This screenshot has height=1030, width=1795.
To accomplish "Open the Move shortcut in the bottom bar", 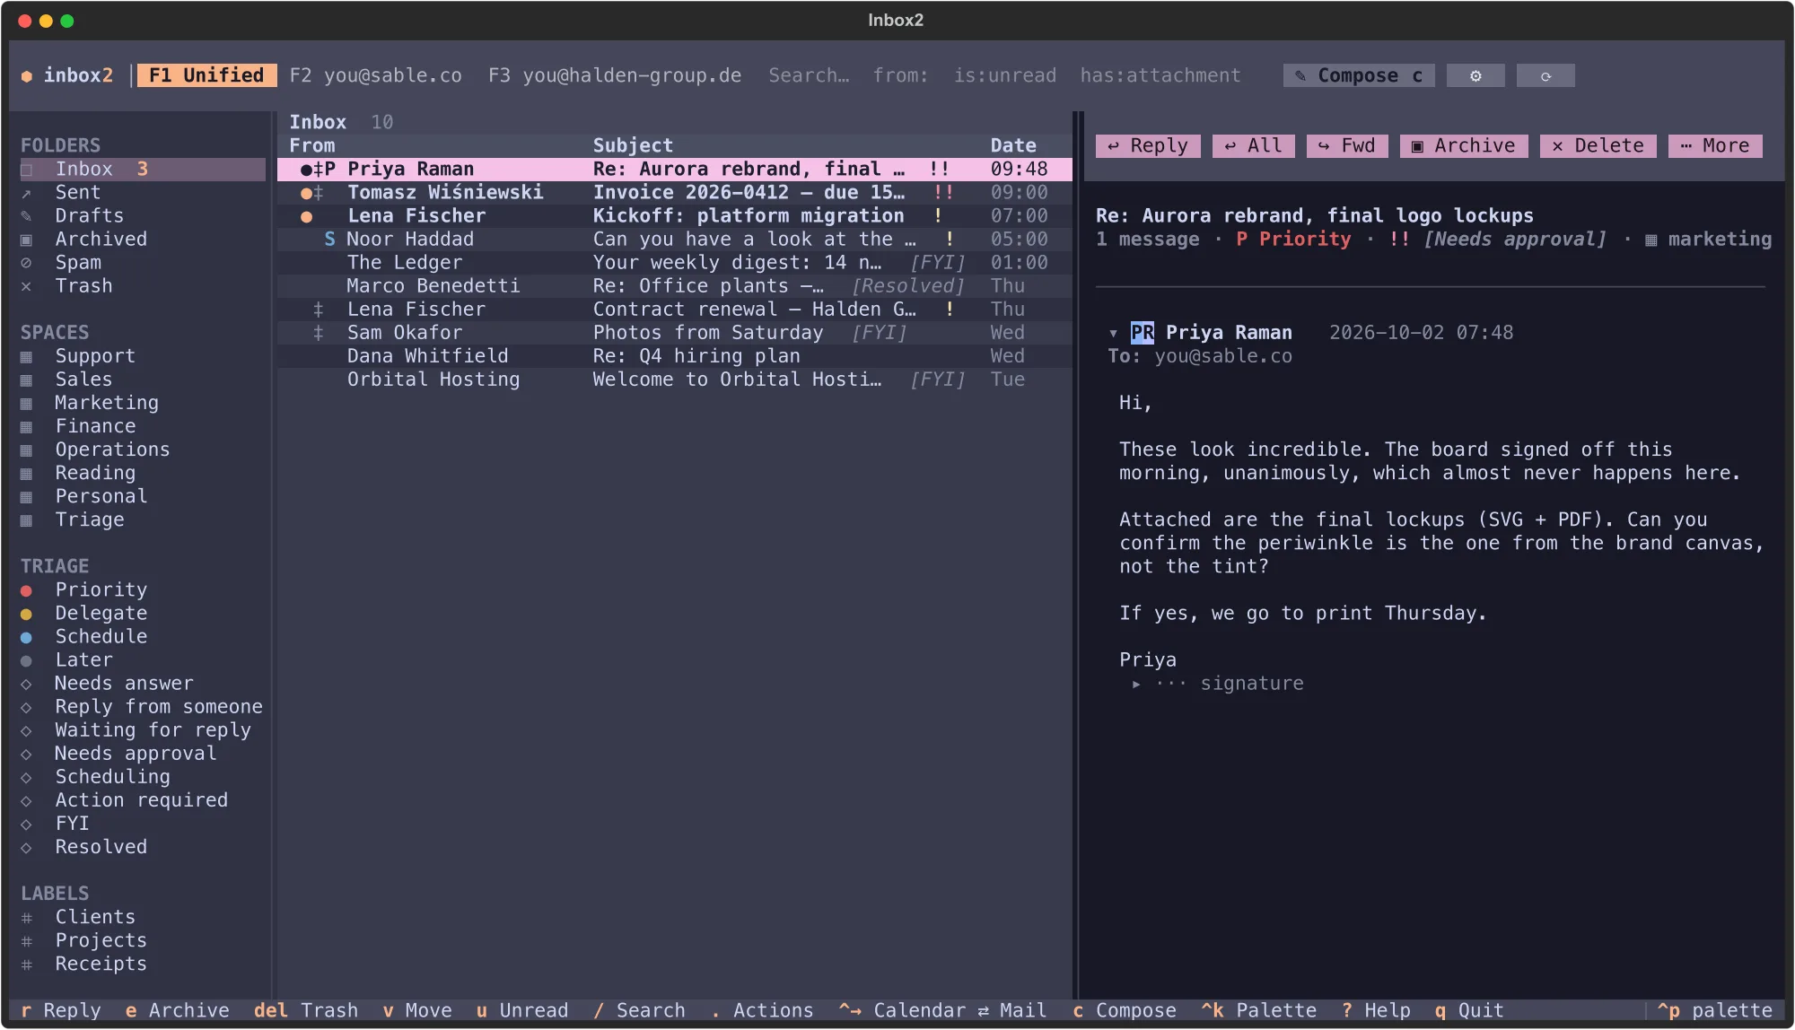I will point(417,1010).
